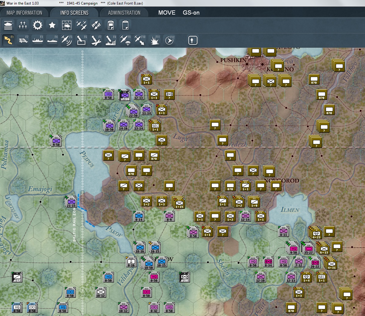Select the 8-34 pink unit counter
365x316 pixels.
click(268, 262)
